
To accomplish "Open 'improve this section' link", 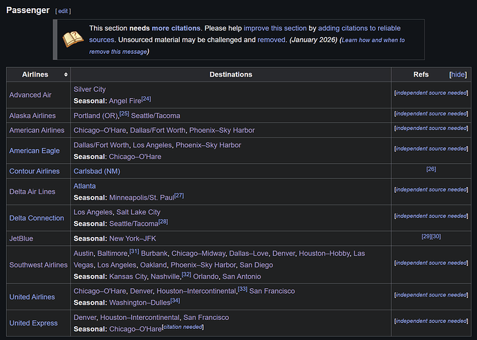I will [x=275, y=28].
